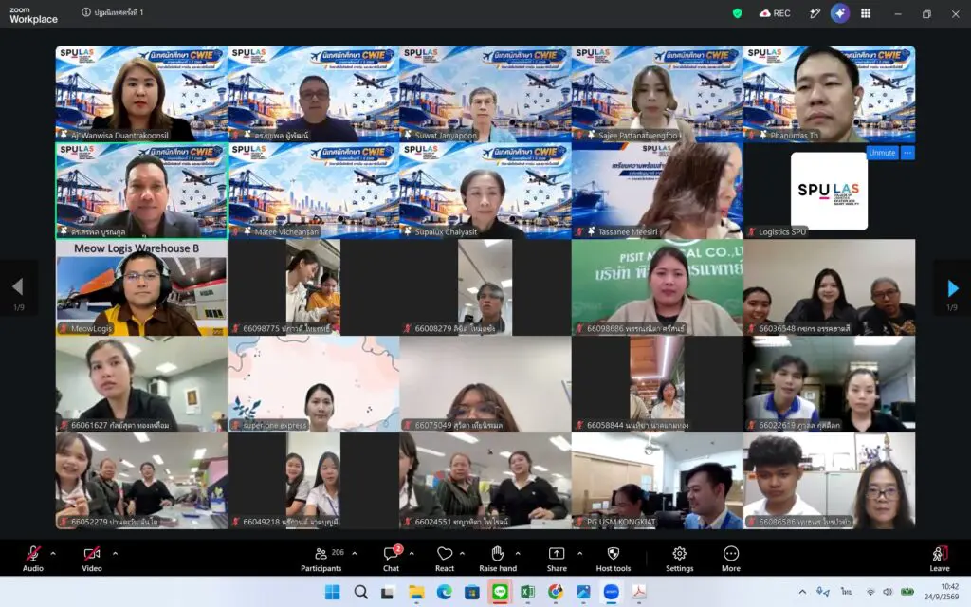The image size is (971, 607).
Task: Leave the meeting
Action: [940, 559]
